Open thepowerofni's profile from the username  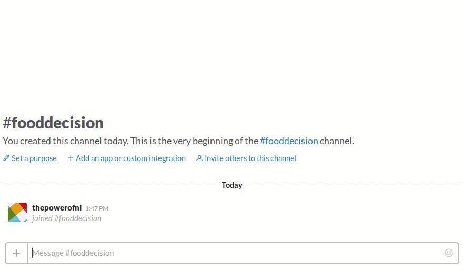57,207
